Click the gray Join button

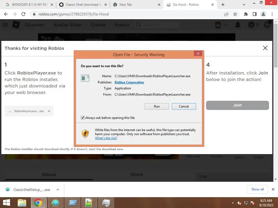click(237, 105)
